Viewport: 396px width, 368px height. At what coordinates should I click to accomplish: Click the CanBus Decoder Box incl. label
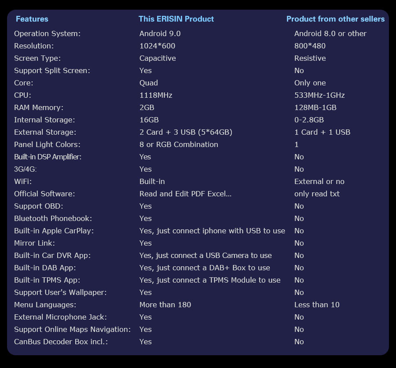tap(61, 342)
